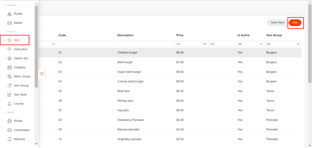The height and width of the screenshot is (148, 312).
Task: Go to the Category grid icon
Action: tap(9, 68)
